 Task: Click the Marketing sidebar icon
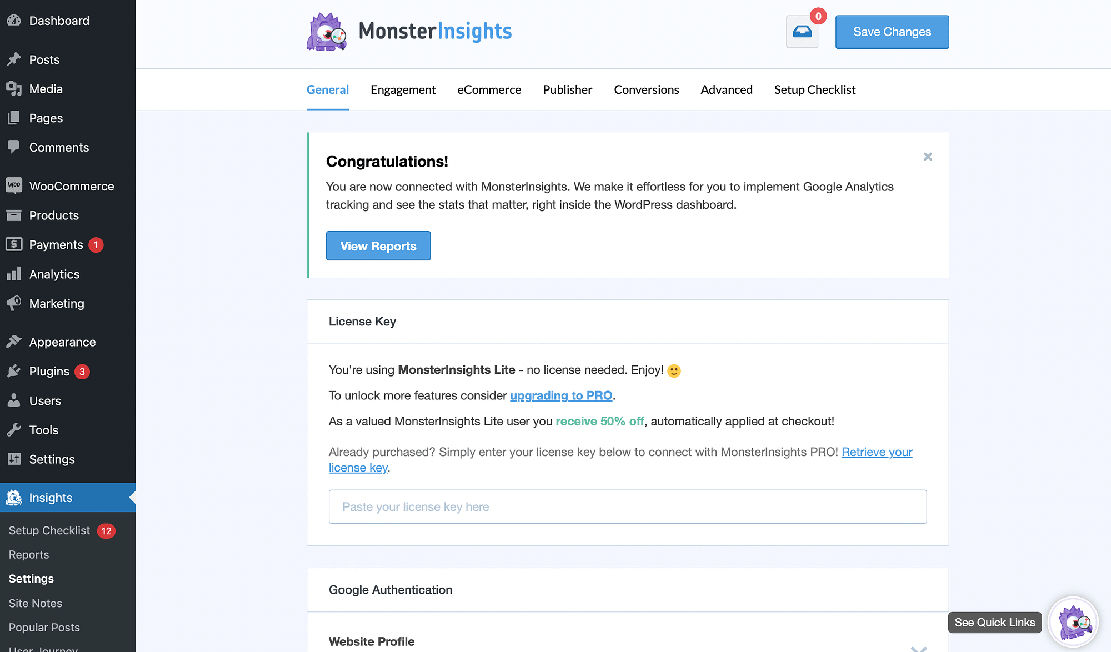(x=13, y=303)
